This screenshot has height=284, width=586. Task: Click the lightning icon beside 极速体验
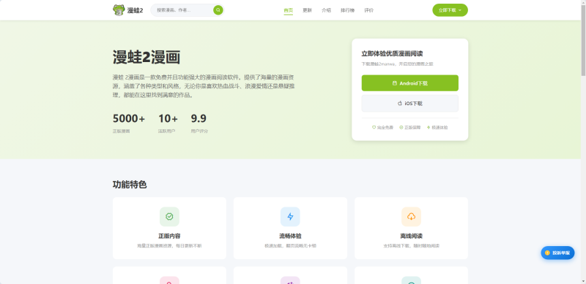(x=429, y=128)
